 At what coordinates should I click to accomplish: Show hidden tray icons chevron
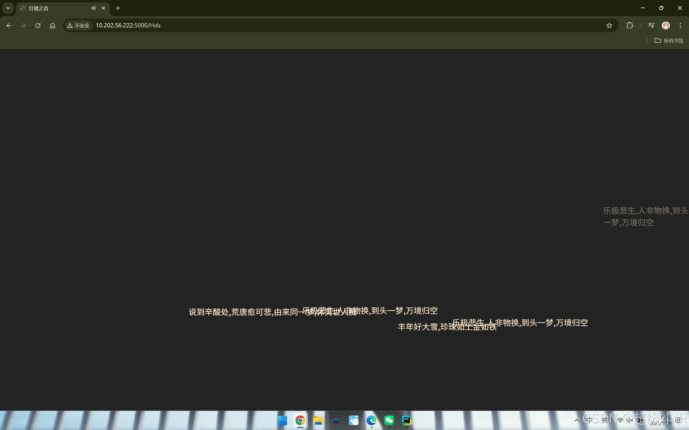coord(576,420)
